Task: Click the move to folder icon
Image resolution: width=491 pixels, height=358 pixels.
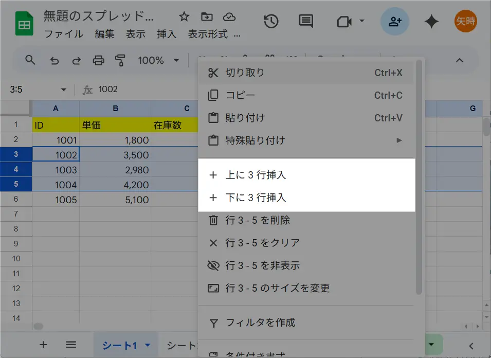Action: point(207,16)
